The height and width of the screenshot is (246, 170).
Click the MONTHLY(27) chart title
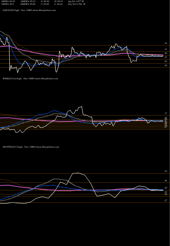(x=31, y=147)
